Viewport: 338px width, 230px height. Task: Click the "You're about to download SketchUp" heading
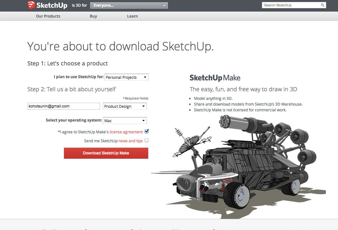coord(120,47)
